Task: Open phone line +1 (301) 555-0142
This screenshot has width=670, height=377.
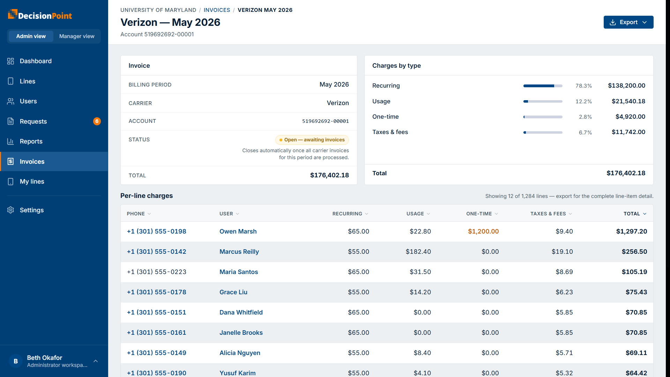Action: (157, 252)
